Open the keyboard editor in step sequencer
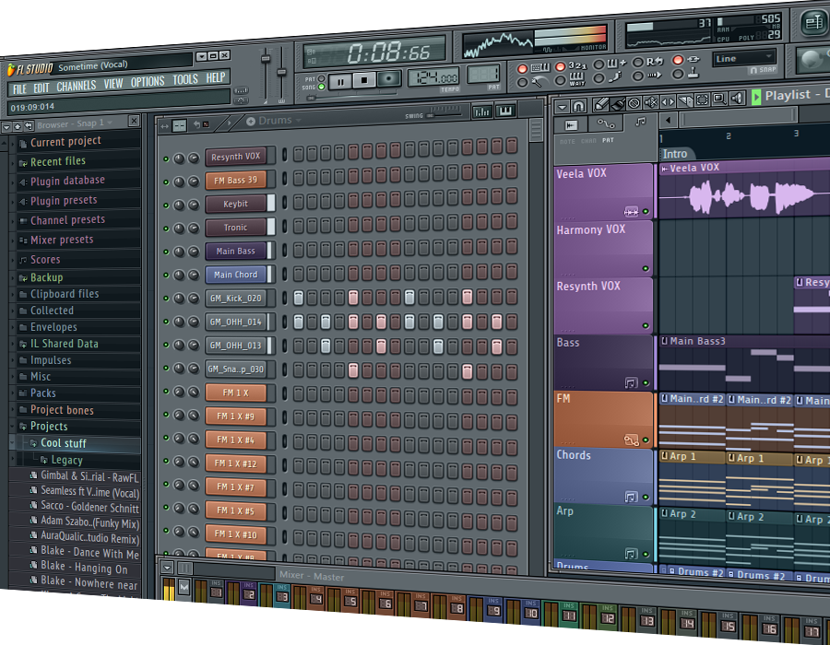 coord(504,111)
